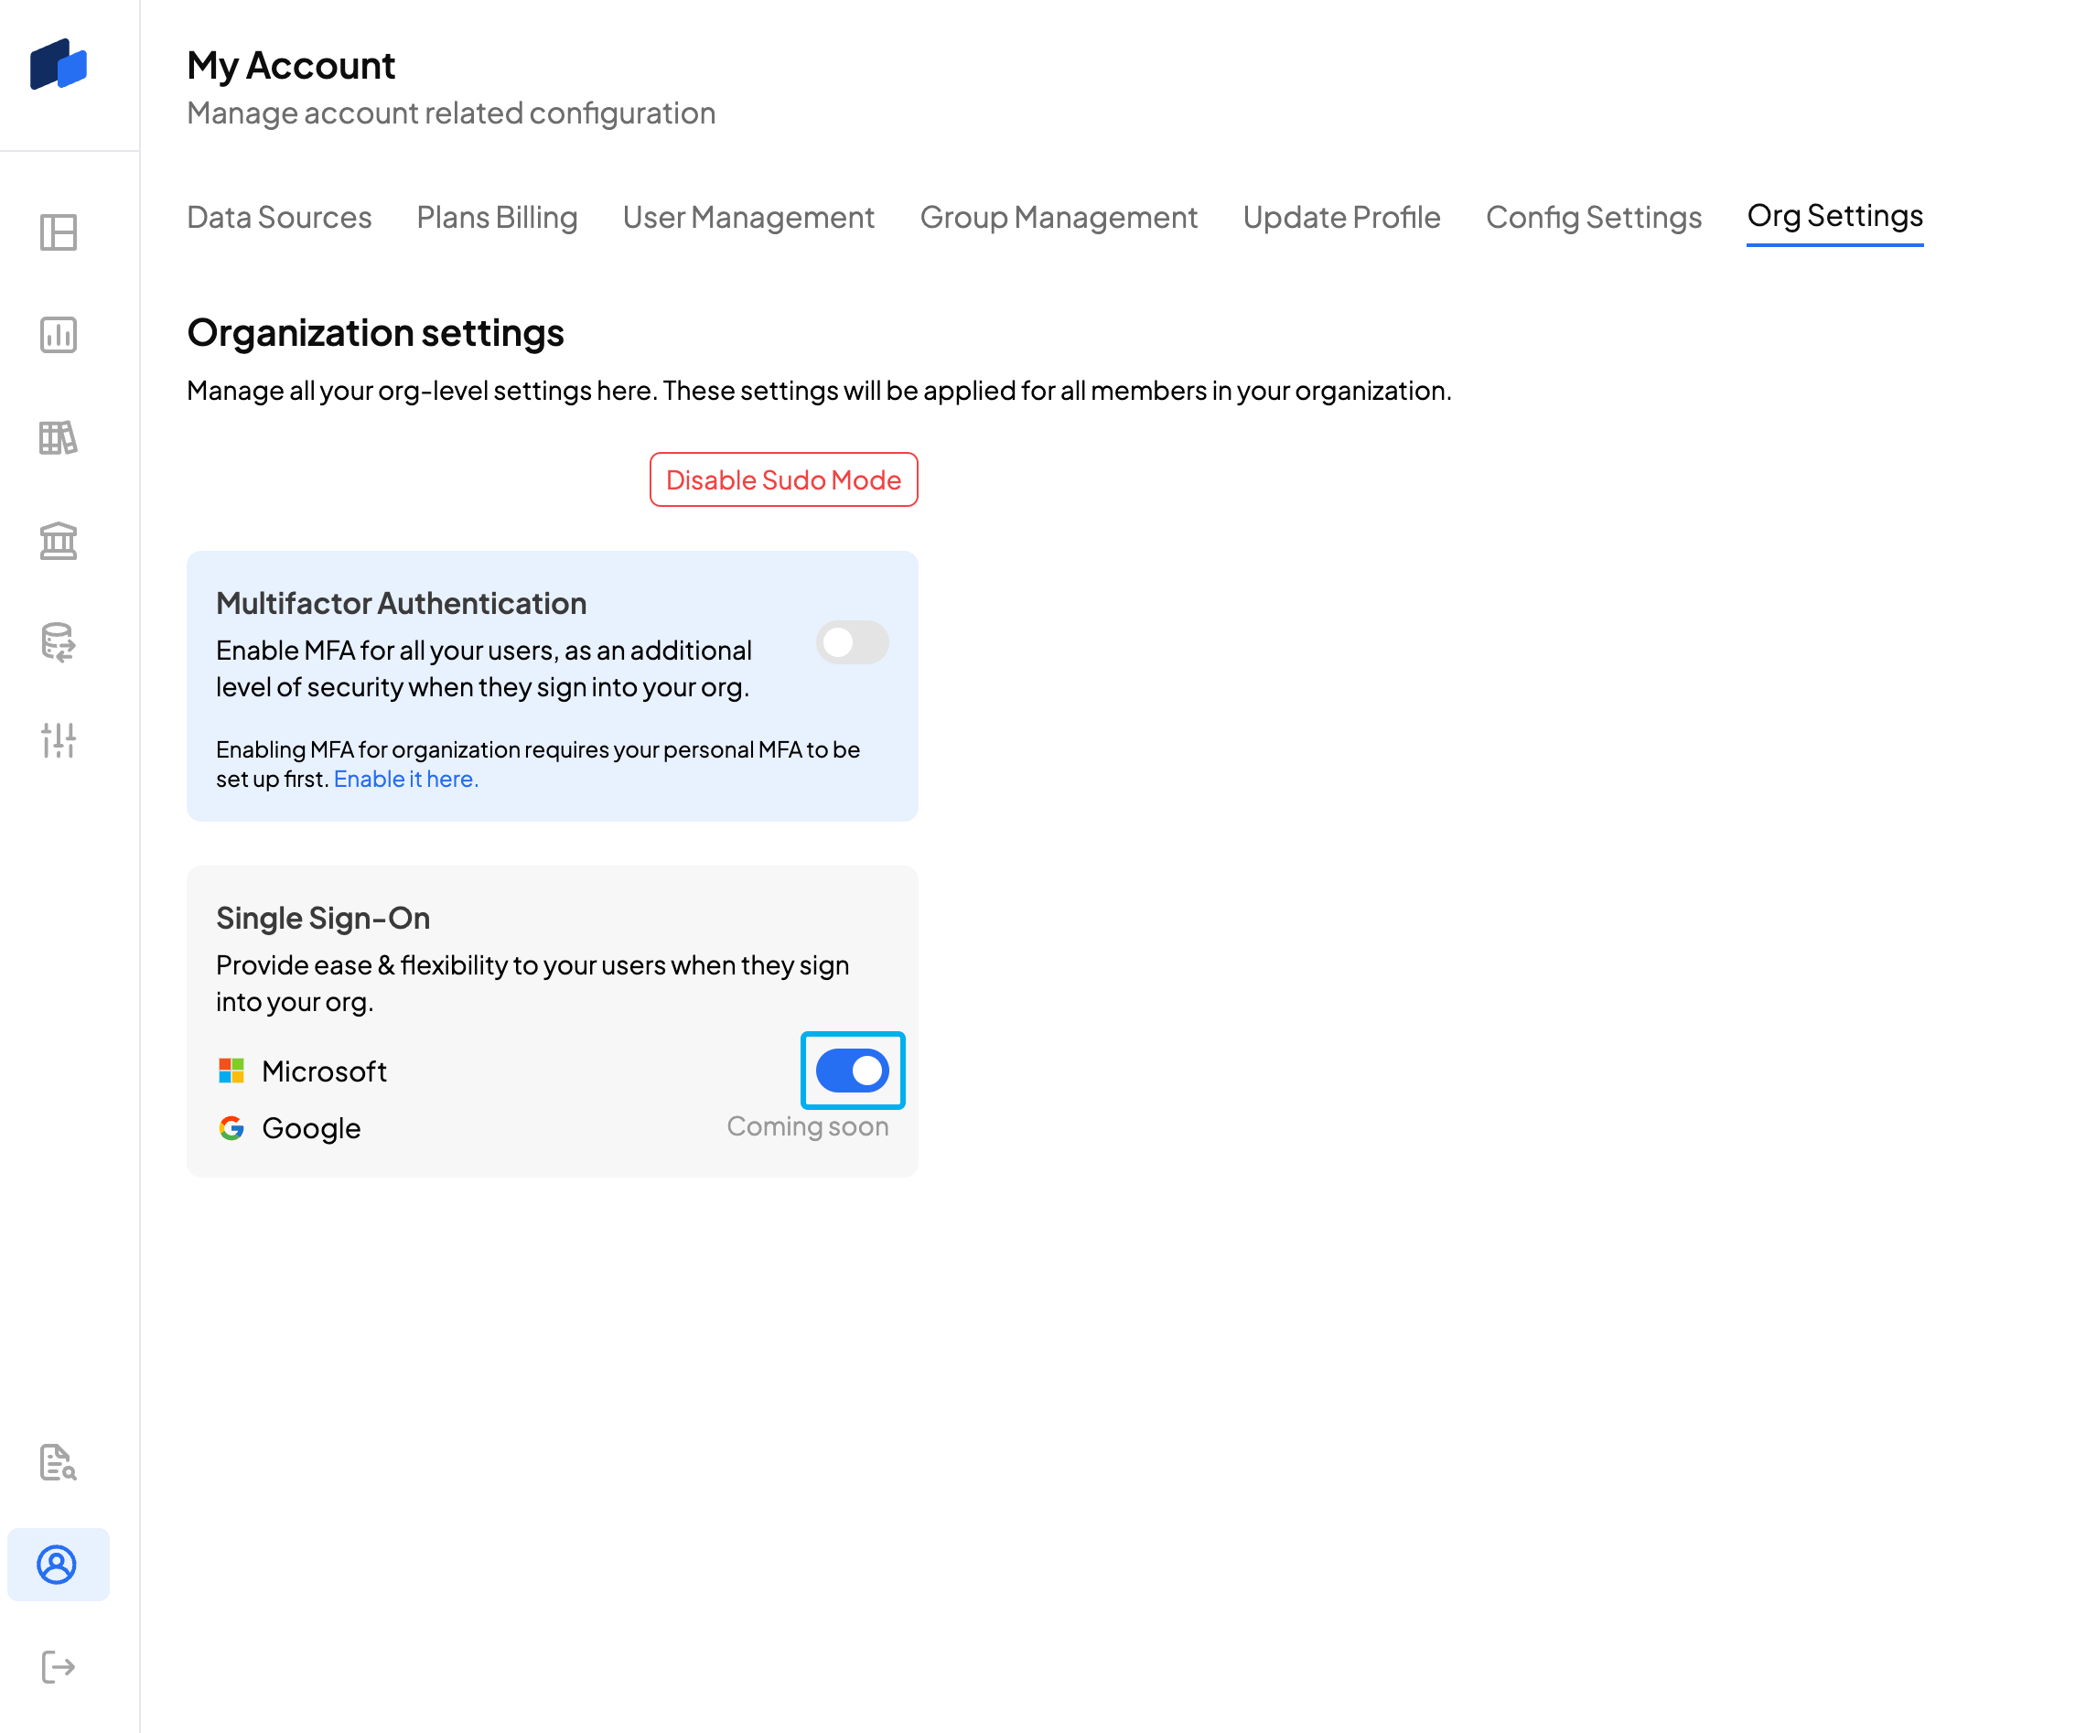2097x1733 pixels.
Task: Select the Group Management tab
Action: [1058, 218]
